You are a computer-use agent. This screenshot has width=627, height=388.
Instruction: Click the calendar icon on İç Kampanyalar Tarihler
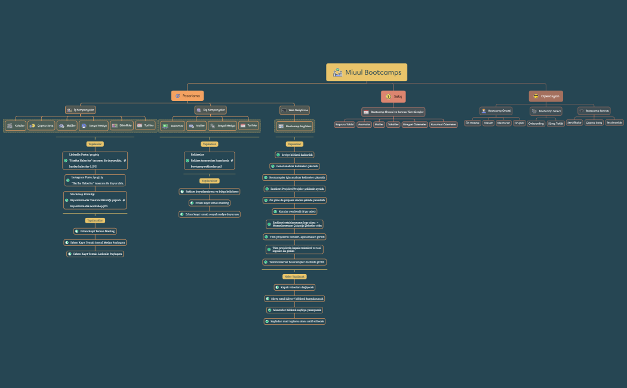pos(139,125)
